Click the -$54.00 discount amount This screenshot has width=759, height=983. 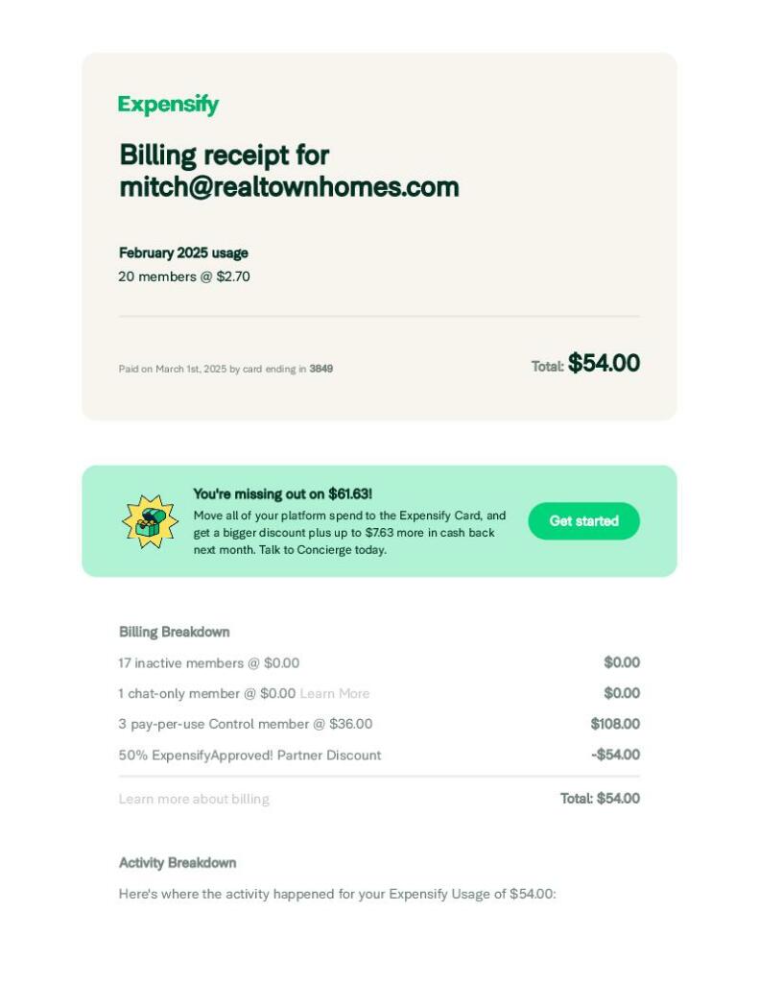(x=615, y=755)
